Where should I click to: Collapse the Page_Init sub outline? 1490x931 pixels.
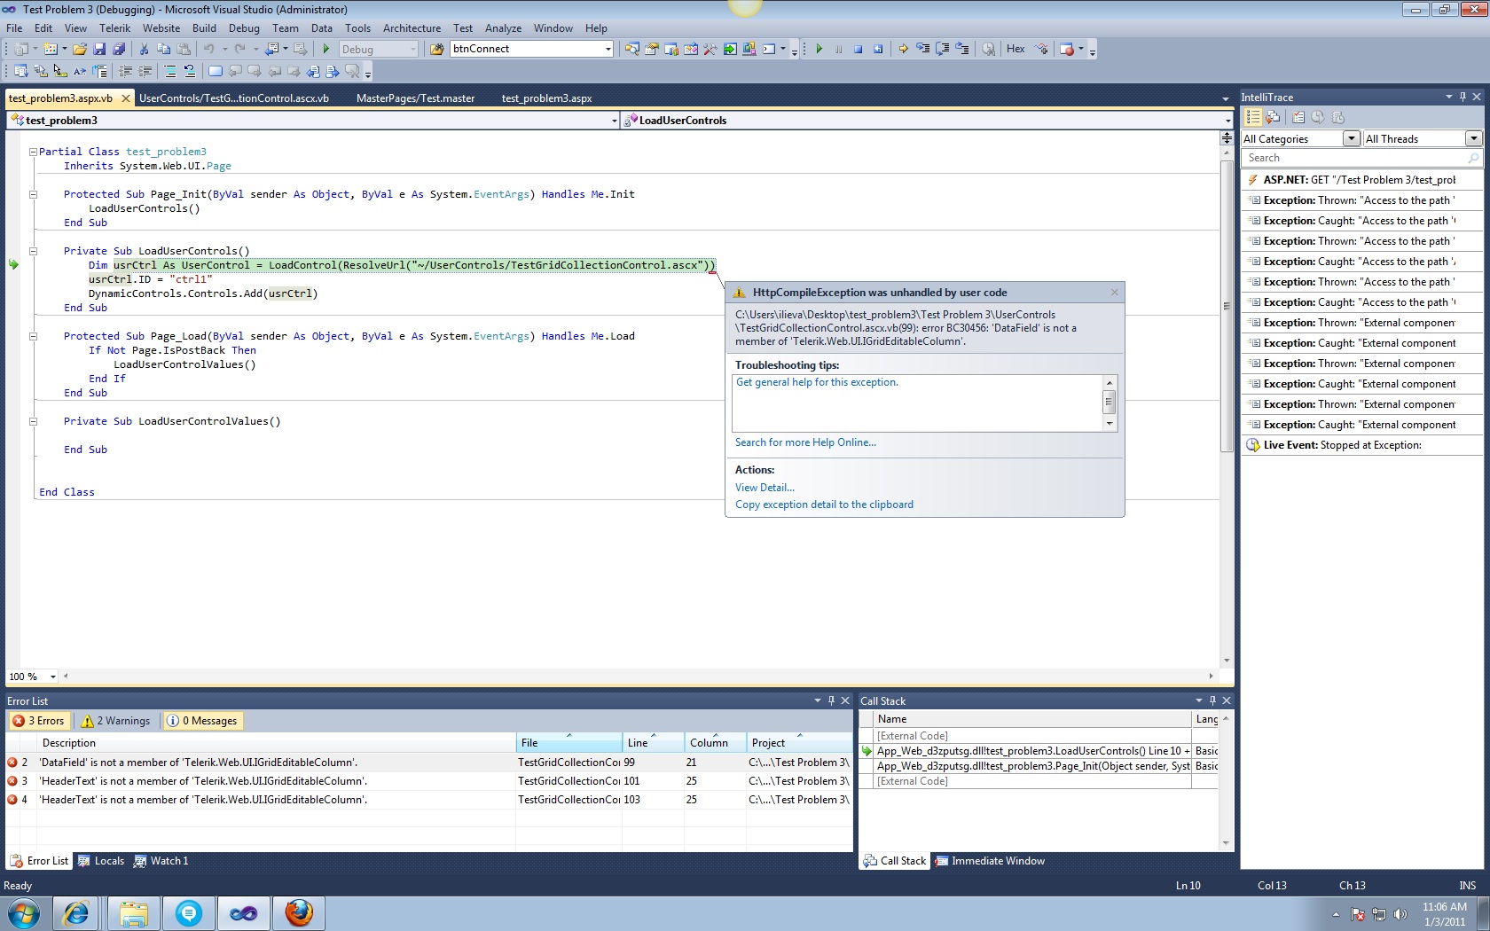click(33, 194)
